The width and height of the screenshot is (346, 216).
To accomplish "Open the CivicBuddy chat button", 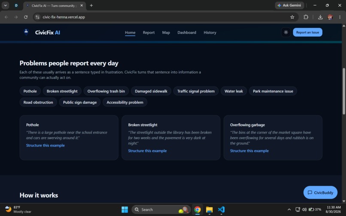I will point(320,192).
